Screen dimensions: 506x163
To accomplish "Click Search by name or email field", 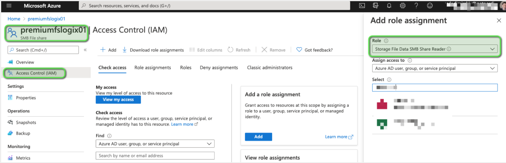I will pos(155,156).
